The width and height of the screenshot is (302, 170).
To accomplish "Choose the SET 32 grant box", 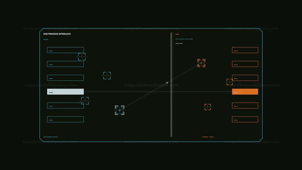I will pos(245,78).
